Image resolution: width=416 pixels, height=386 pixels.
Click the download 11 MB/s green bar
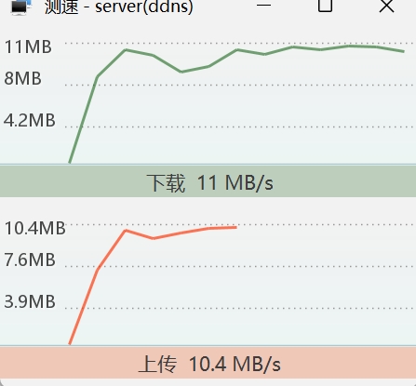[x=208, y=181]
